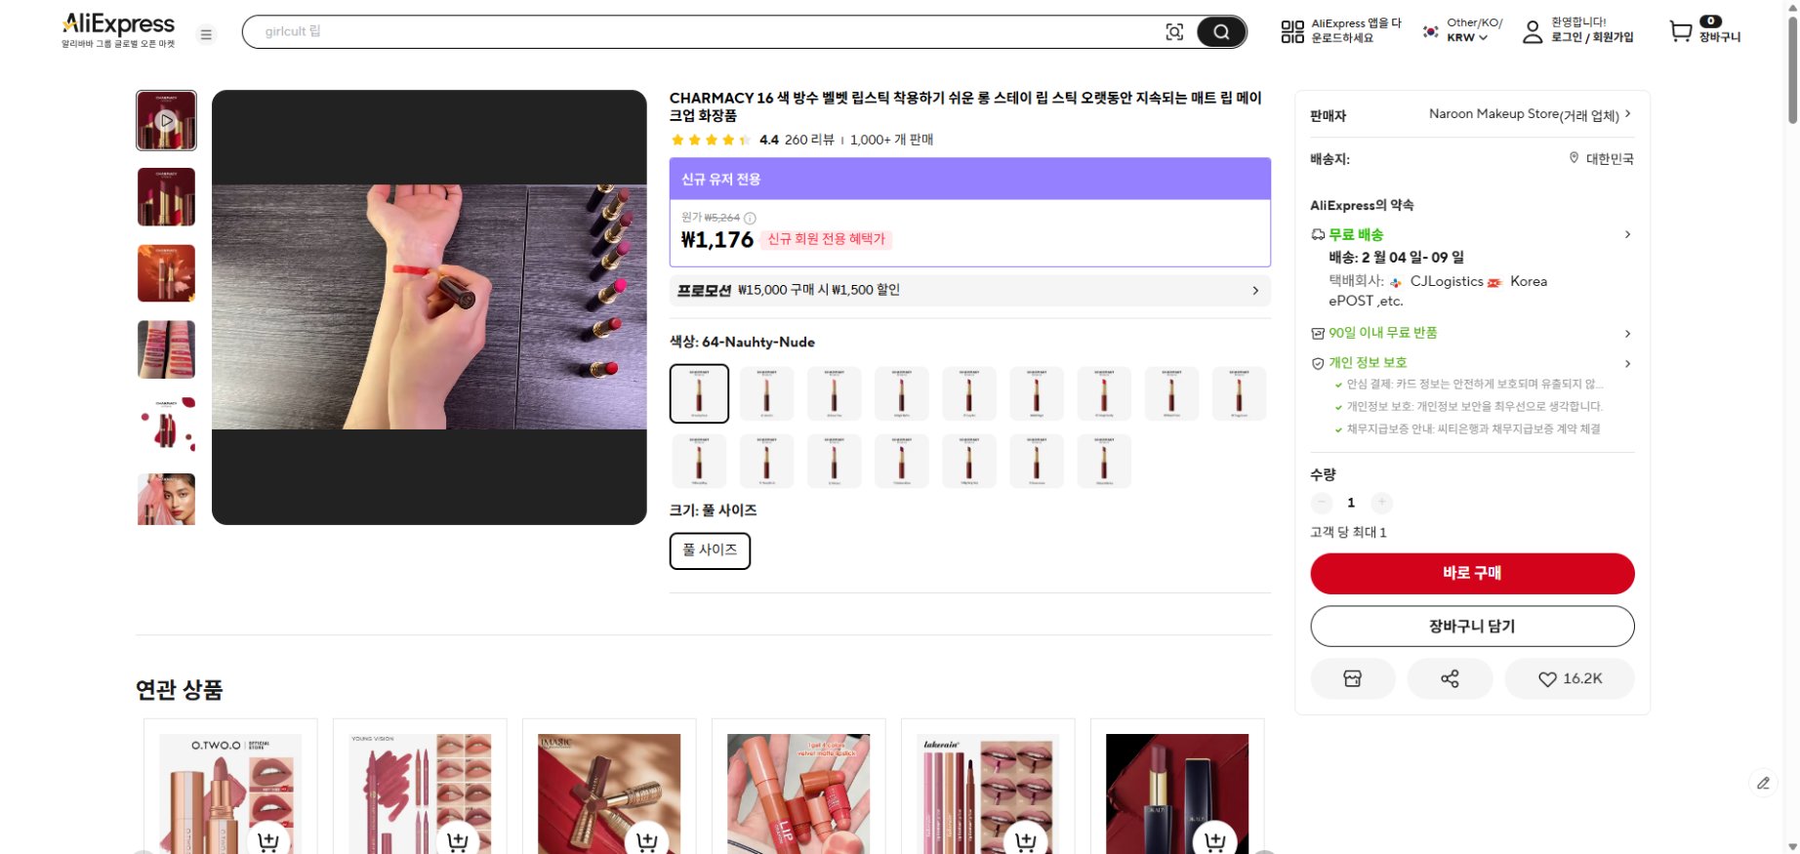Click AliExpress 앱을 다운로드하세요 link
This screenshot has width=1800, height=854.
coord(1356,30)
